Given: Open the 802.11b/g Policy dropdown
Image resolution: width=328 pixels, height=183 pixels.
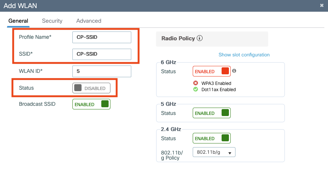Looking at the screenshot, I should click(214, 152).
